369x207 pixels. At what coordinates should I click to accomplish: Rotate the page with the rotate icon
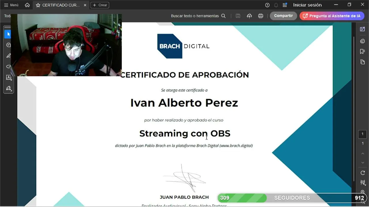[x=363, y=173]
